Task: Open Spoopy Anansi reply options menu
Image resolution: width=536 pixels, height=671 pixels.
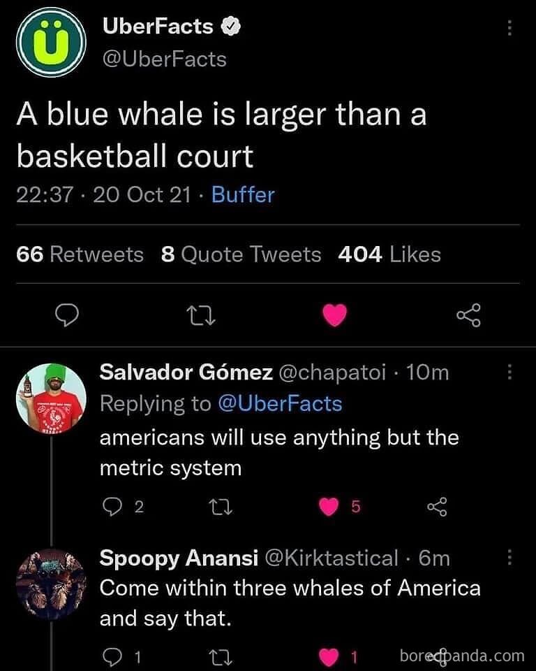Action: pos(509,558)
